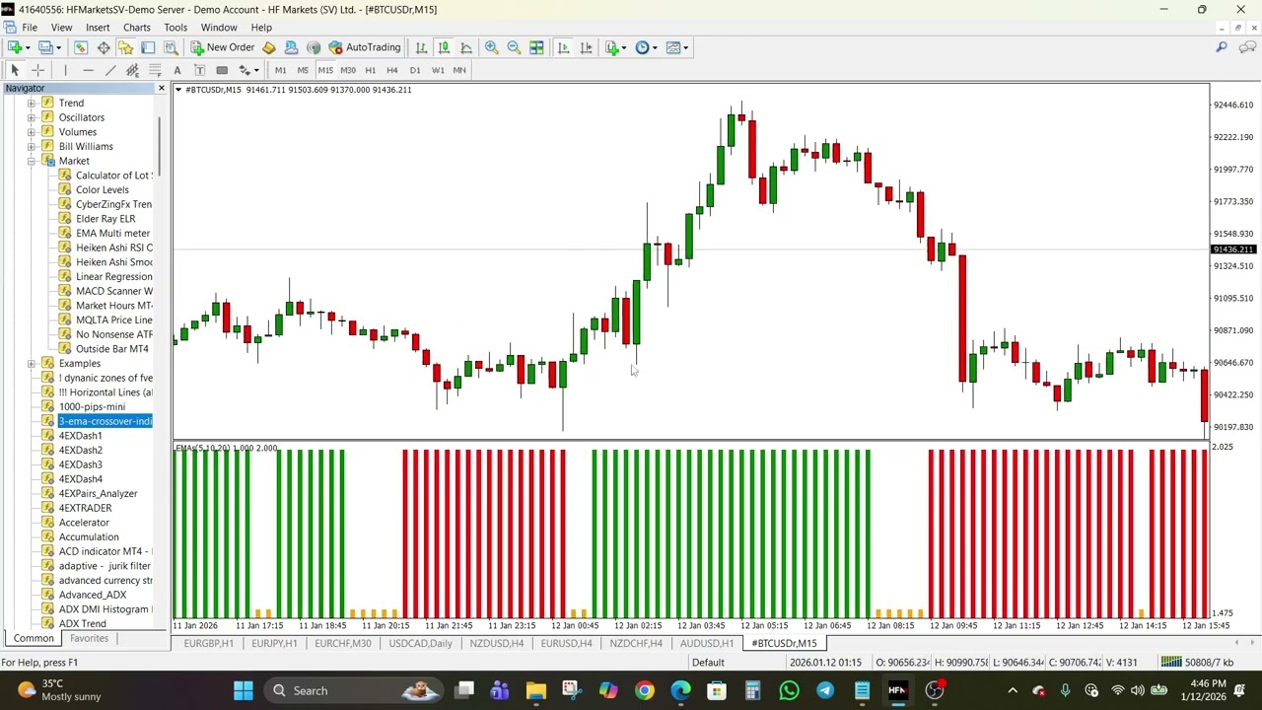
Task: Open Telegram from the taskbar
Action: tap(825, 690)
